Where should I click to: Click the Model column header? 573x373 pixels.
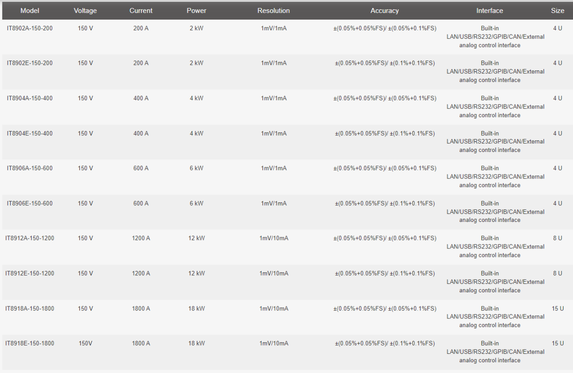click(x=30, y=11)
